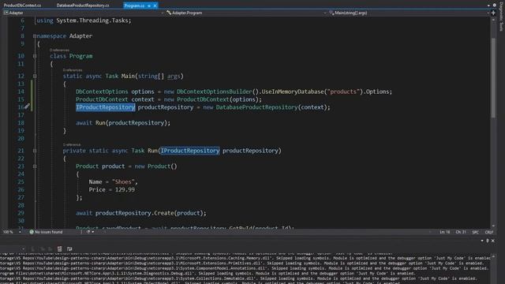Click the "Shoes" string literal

tap(123, 182)
